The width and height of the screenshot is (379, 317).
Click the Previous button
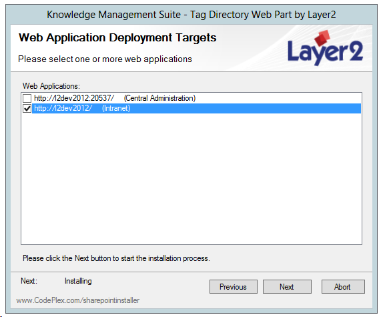[x=234, y=287]
